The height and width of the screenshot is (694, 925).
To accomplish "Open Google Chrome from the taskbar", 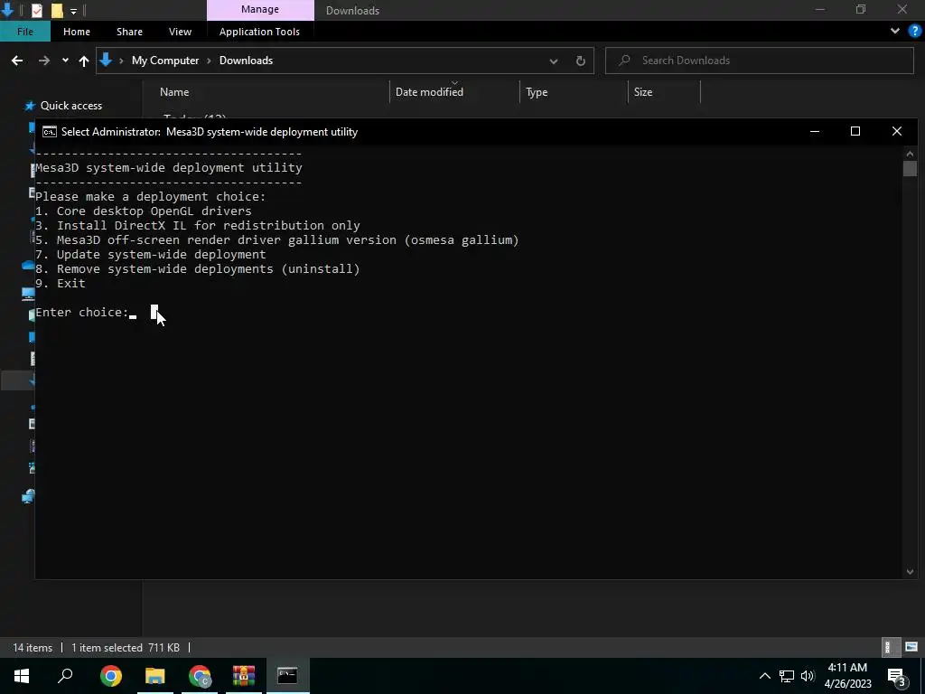I will point(111,676).
